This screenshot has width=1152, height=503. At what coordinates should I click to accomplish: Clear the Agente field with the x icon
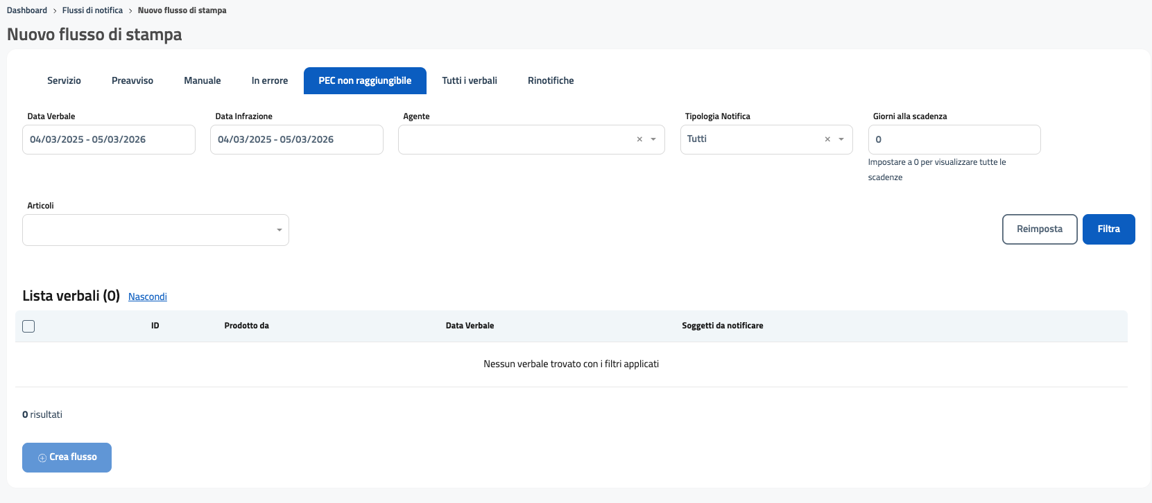[639, 139]
